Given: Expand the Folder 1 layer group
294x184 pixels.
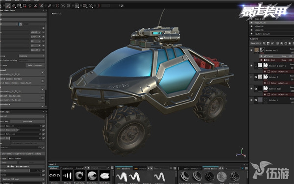Looking at the screenshot, I should pyautogui.click(x=256, y=100).
